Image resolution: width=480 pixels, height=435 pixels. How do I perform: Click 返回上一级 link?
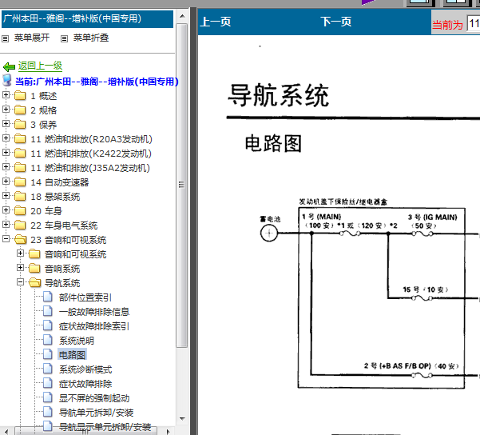[x=40, y=66]
